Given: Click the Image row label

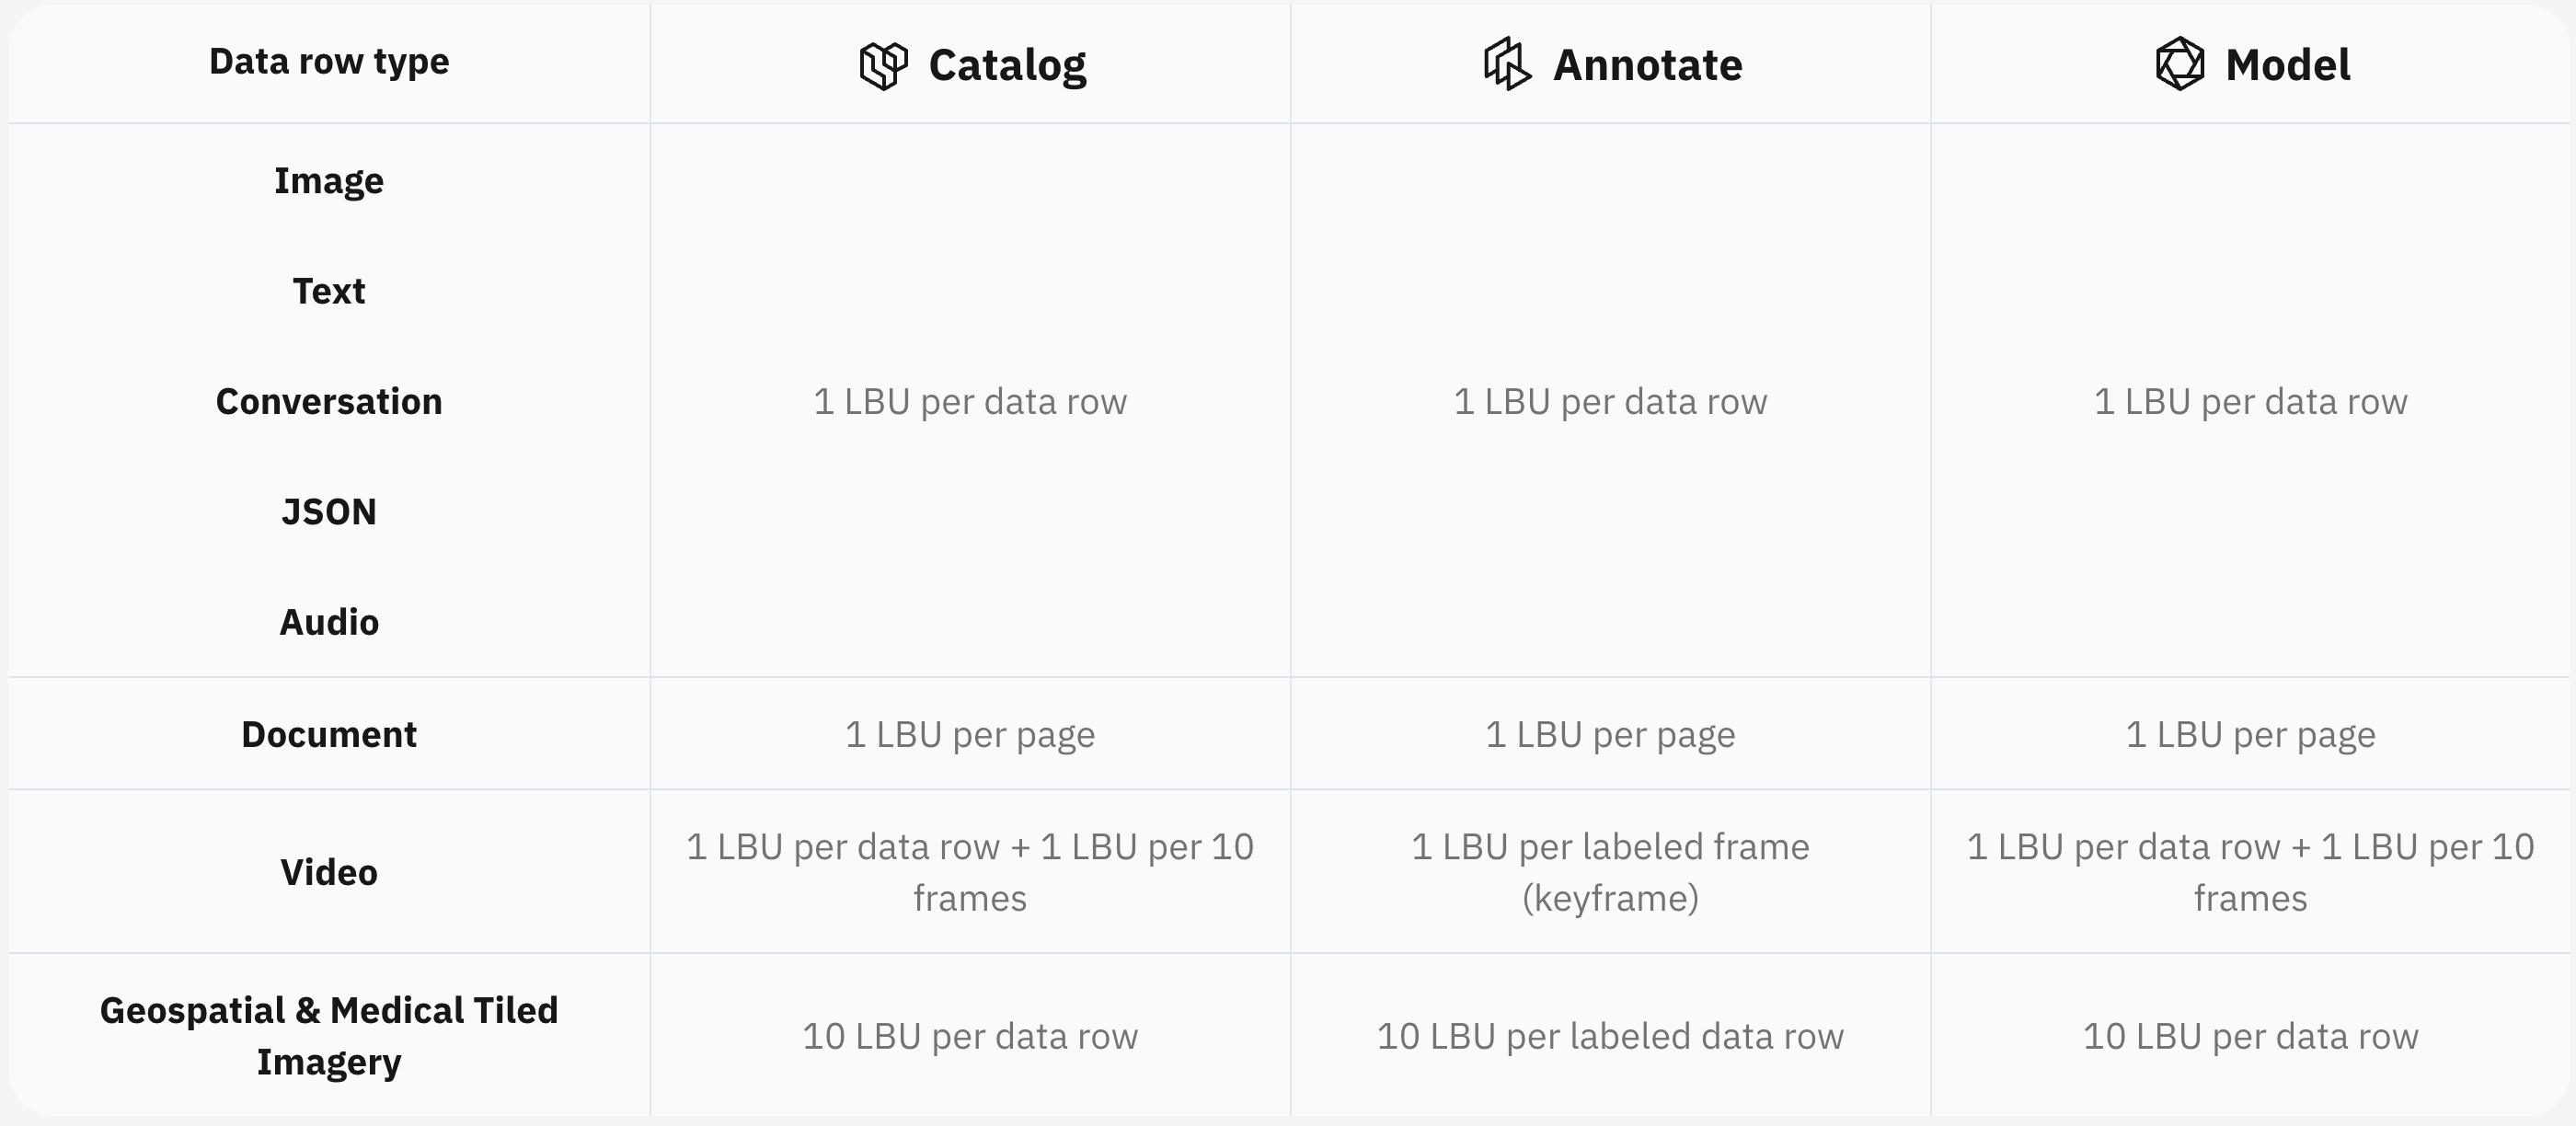Looking at the screenshot, I should tap(329, 181).
